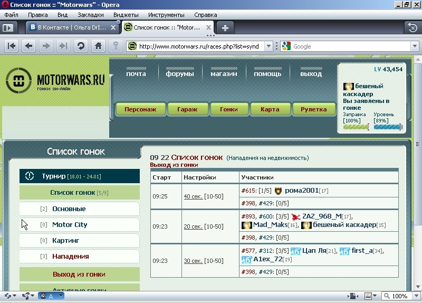Click the first_a blue clan icon
The width and height of the screenshot is (422, 303).
[x=345, y=251]
